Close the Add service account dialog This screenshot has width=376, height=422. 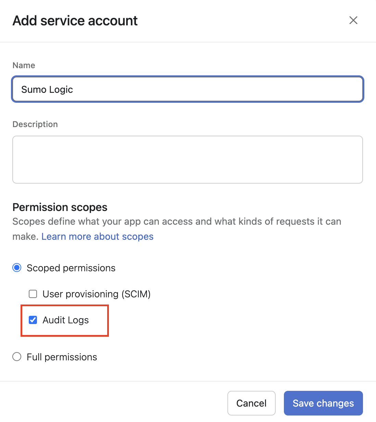(x=353, y=20)
